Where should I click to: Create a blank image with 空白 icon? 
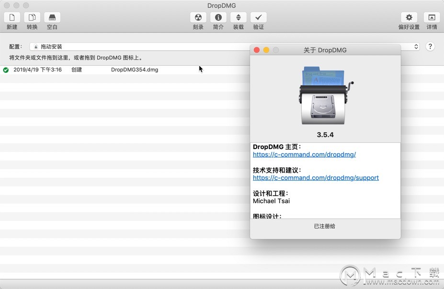pyautogui.click(x=52, y=18)
